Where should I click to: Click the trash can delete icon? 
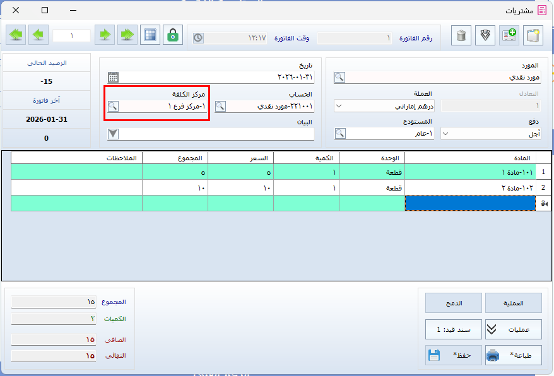(461, 35)
